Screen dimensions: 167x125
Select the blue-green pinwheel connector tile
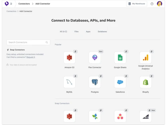click(x=95, y=116)
